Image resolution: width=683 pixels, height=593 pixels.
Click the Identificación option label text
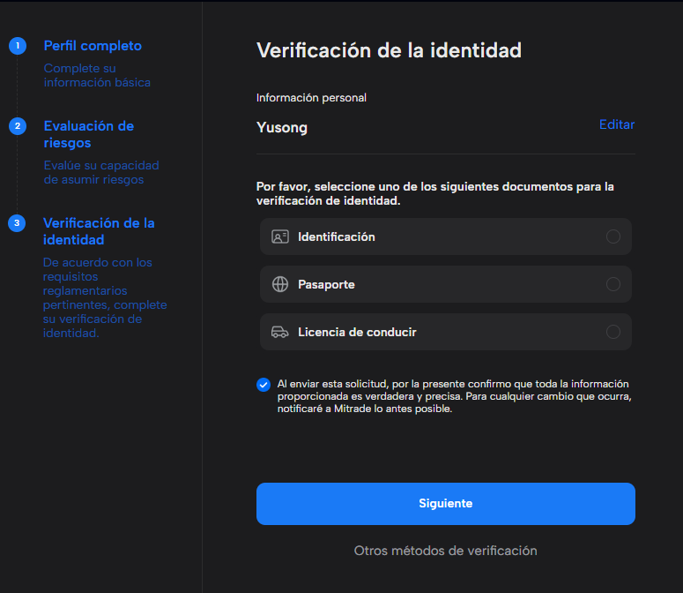[336, 236]
